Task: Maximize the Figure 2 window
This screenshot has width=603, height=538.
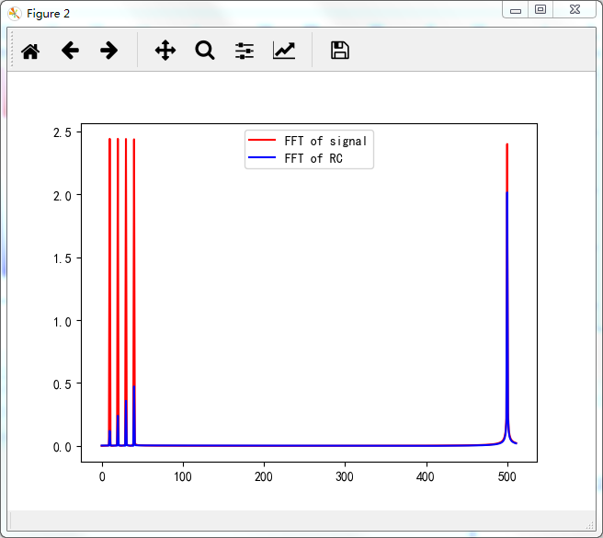Action: click(x=540, y=9)
